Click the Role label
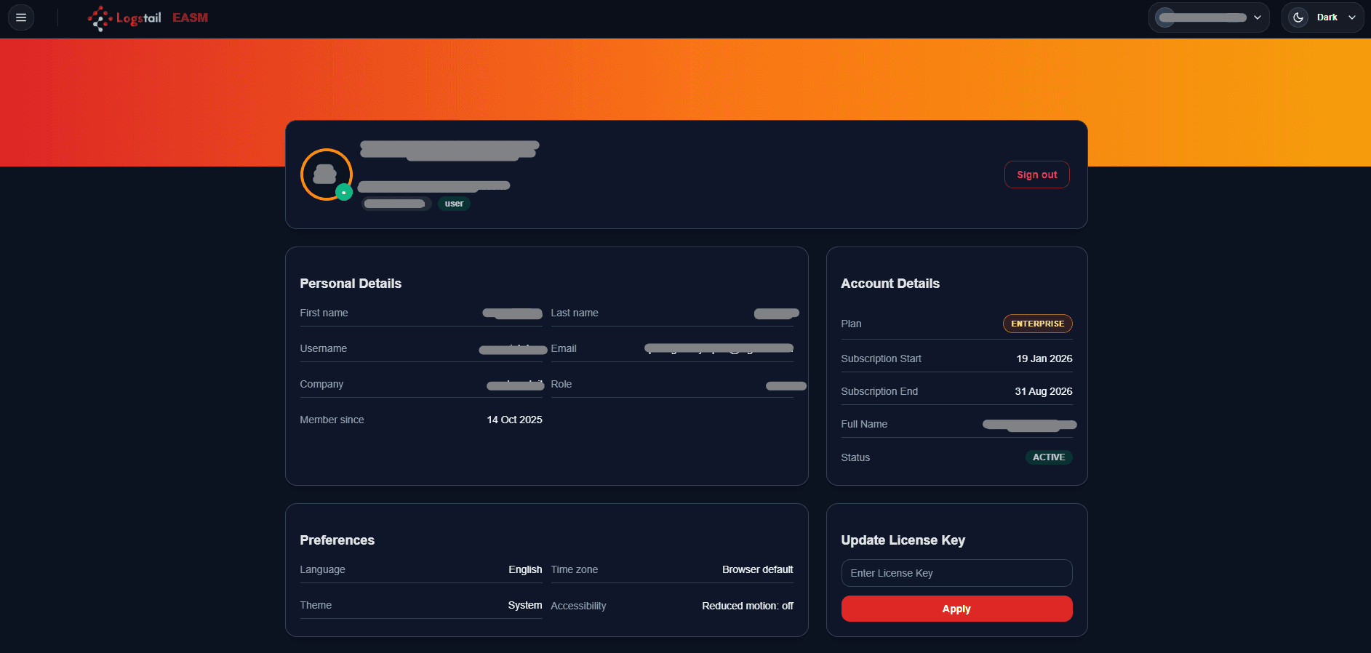This screenshot has height=653, width=1371. [x=561, y=384]
